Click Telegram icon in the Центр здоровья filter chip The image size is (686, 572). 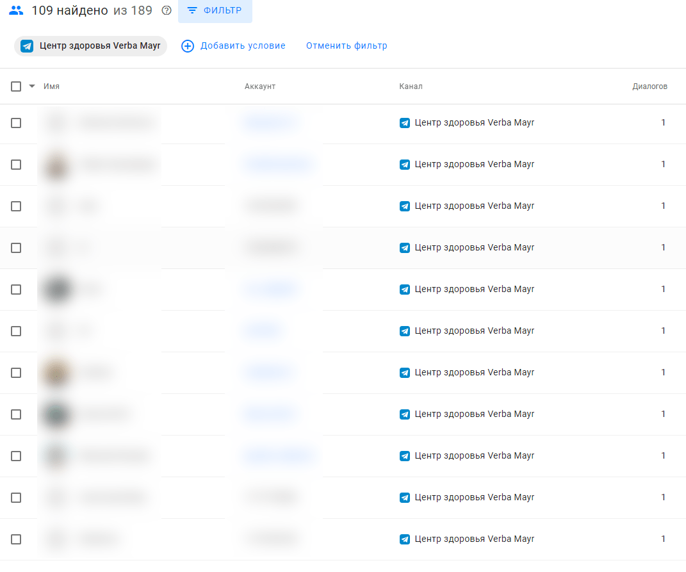click(x=27, y=46)
